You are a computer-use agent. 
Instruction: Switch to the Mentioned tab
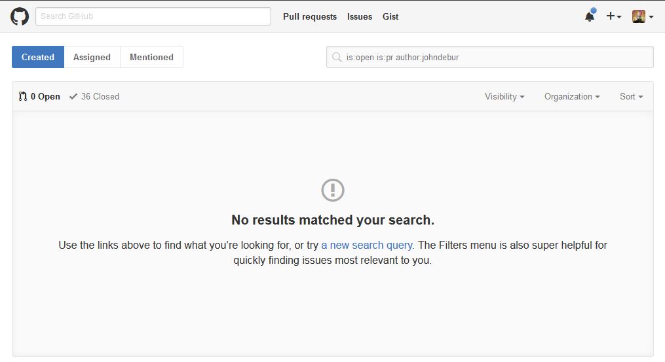(x=152, y=57)
